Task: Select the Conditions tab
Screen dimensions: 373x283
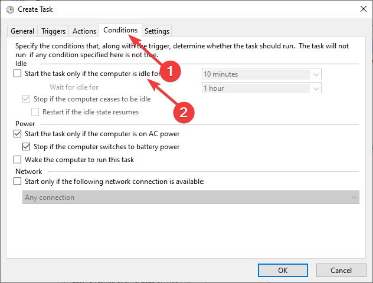Action: [x=120, y=30]
